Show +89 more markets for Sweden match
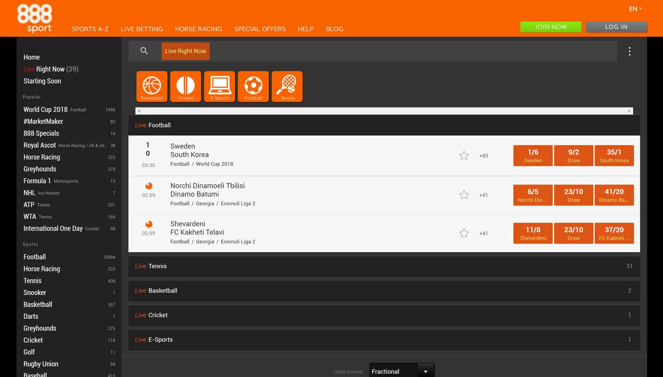 click(x=483, y=156)
